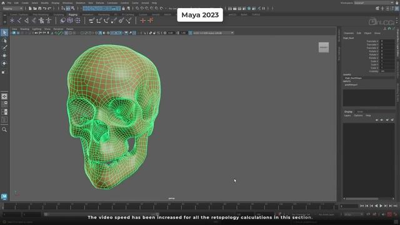
Task: Click the Save Scene icon
Action: (x=40, y=8)
